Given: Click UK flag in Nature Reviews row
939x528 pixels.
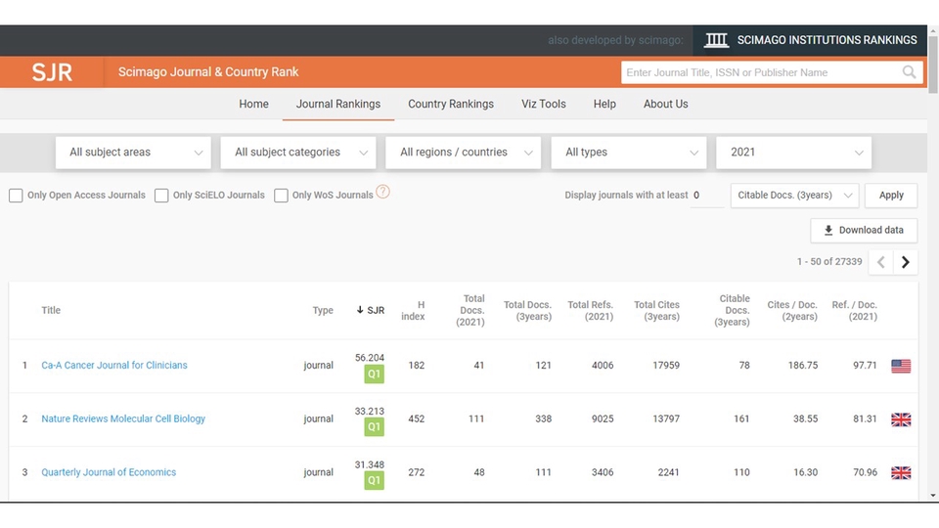Looking at the screenshot, I should [x=901, y=419].
